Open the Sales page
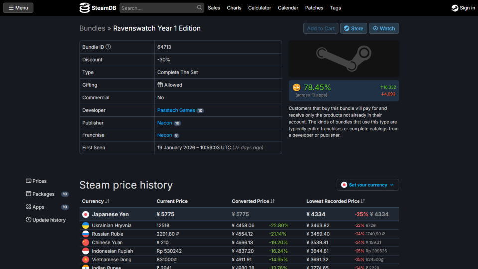478x269 pixels. [x=214, y=8]
